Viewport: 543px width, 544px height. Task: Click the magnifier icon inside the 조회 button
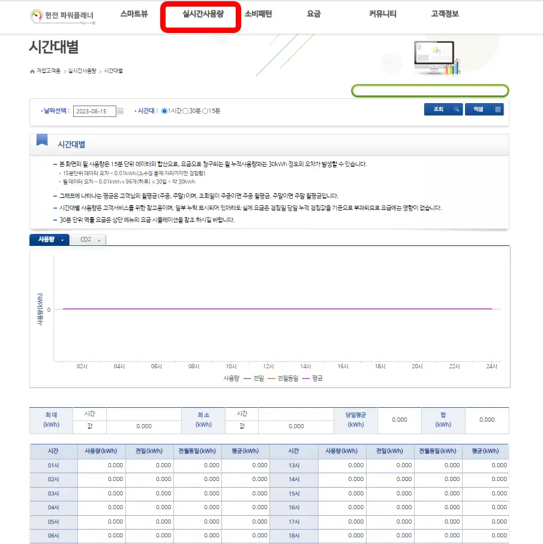tap(457, 110)
